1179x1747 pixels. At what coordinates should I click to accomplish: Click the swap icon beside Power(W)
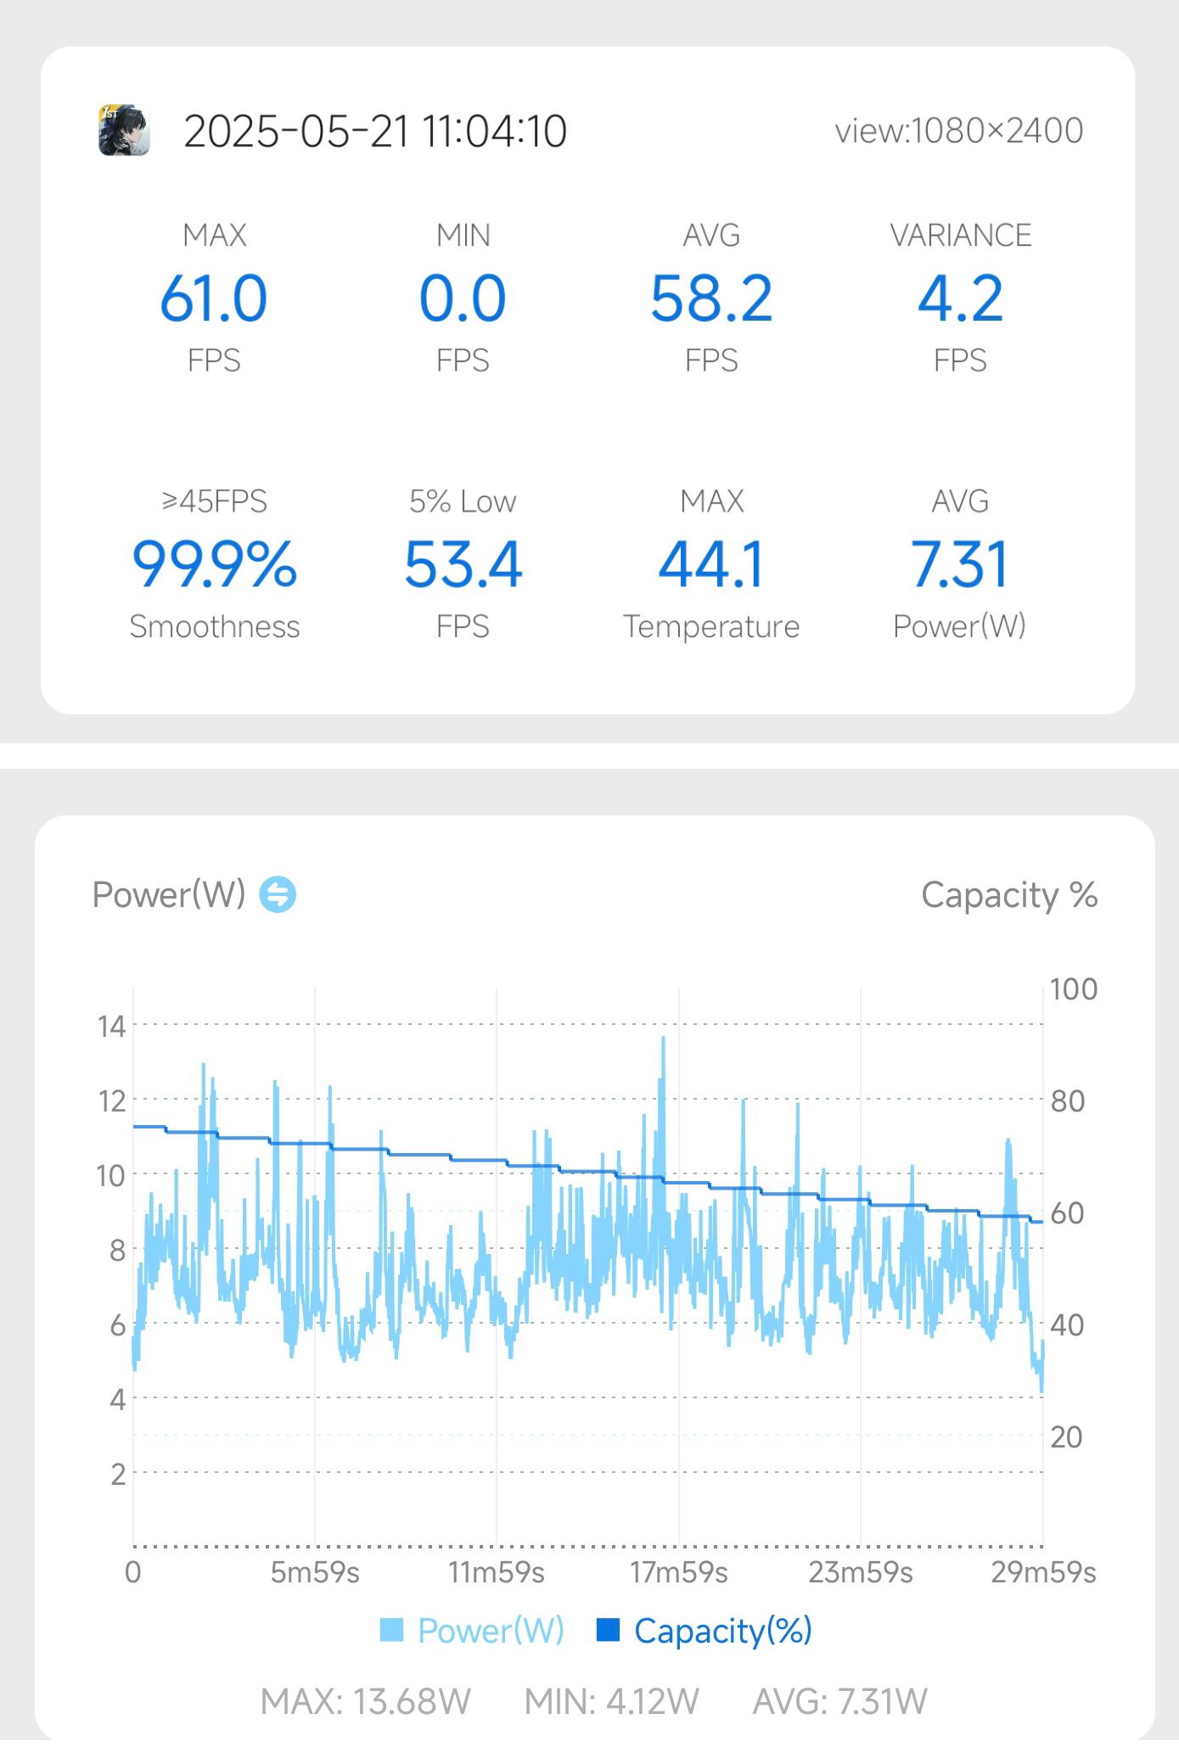[x=278, y=894]
